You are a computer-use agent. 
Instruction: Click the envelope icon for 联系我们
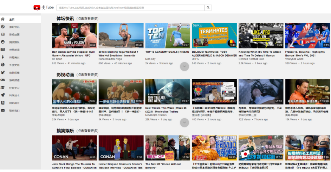click(3, 110)
